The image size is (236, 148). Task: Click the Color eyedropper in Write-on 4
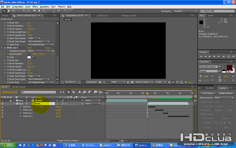(34, 57)
